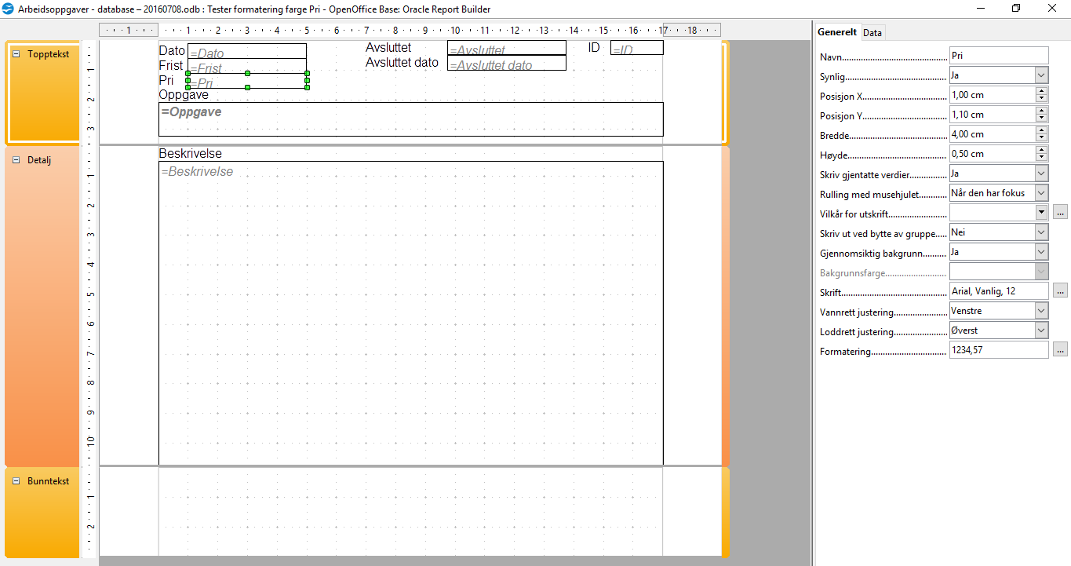The width and height of the screenshot is (1071, 566).
Task: Open the Loddrett justering dropdown
Action: [1041, 330]
